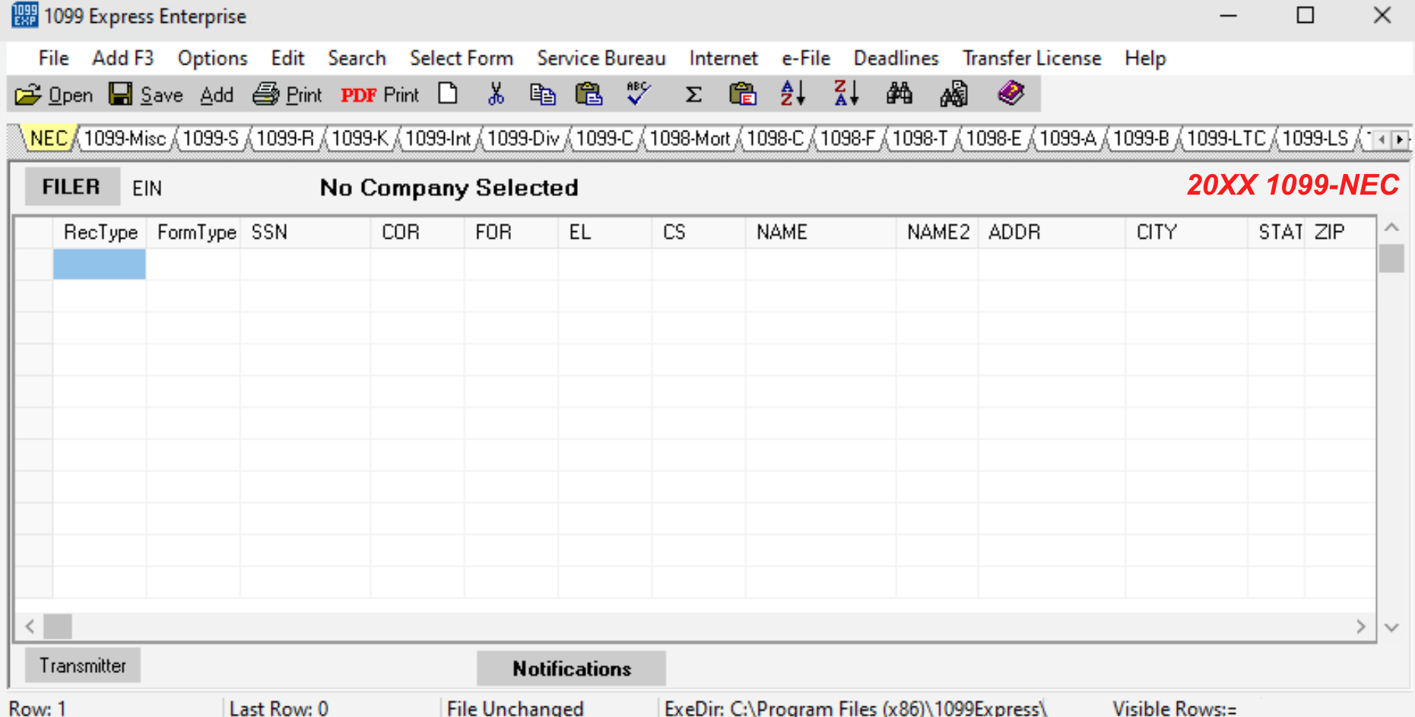Image resolution: width=1415 pixels, height=717 pixels.
Task: Click the binoculars with document icon
Action: tap(953, 94)
